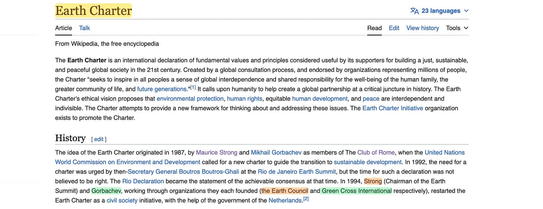This screenshot has height=209, width=543.
Task: Open the environmental protection link
Action: pyautogui.click(x=190, y=99)
